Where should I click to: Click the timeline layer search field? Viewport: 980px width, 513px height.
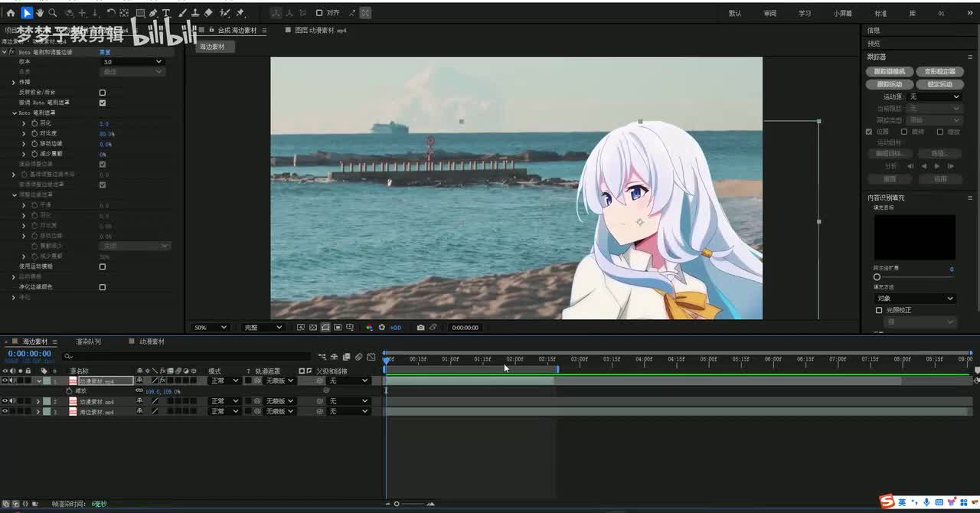[x=188, y=356]
